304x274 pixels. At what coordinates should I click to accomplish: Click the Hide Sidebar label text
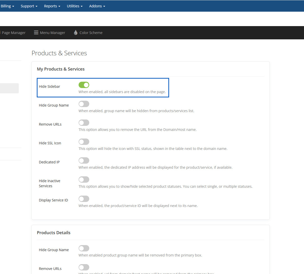tap(49, 87)
